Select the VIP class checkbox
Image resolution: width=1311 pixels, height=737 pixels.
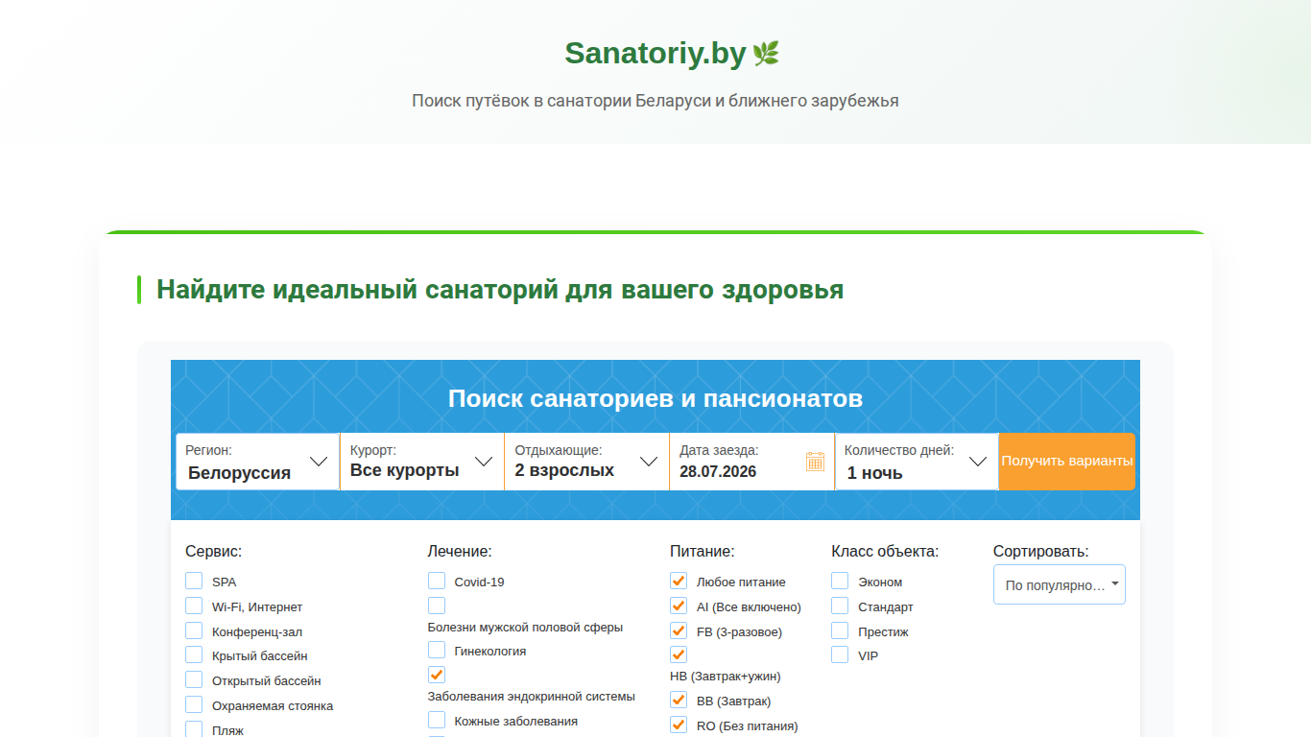[840, 654]
